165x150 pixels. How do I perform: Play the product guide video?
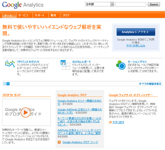pos(26,112)
